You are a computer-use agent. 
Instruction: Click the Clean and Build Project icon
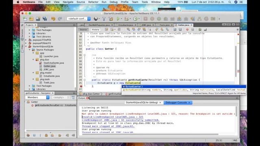111,19
